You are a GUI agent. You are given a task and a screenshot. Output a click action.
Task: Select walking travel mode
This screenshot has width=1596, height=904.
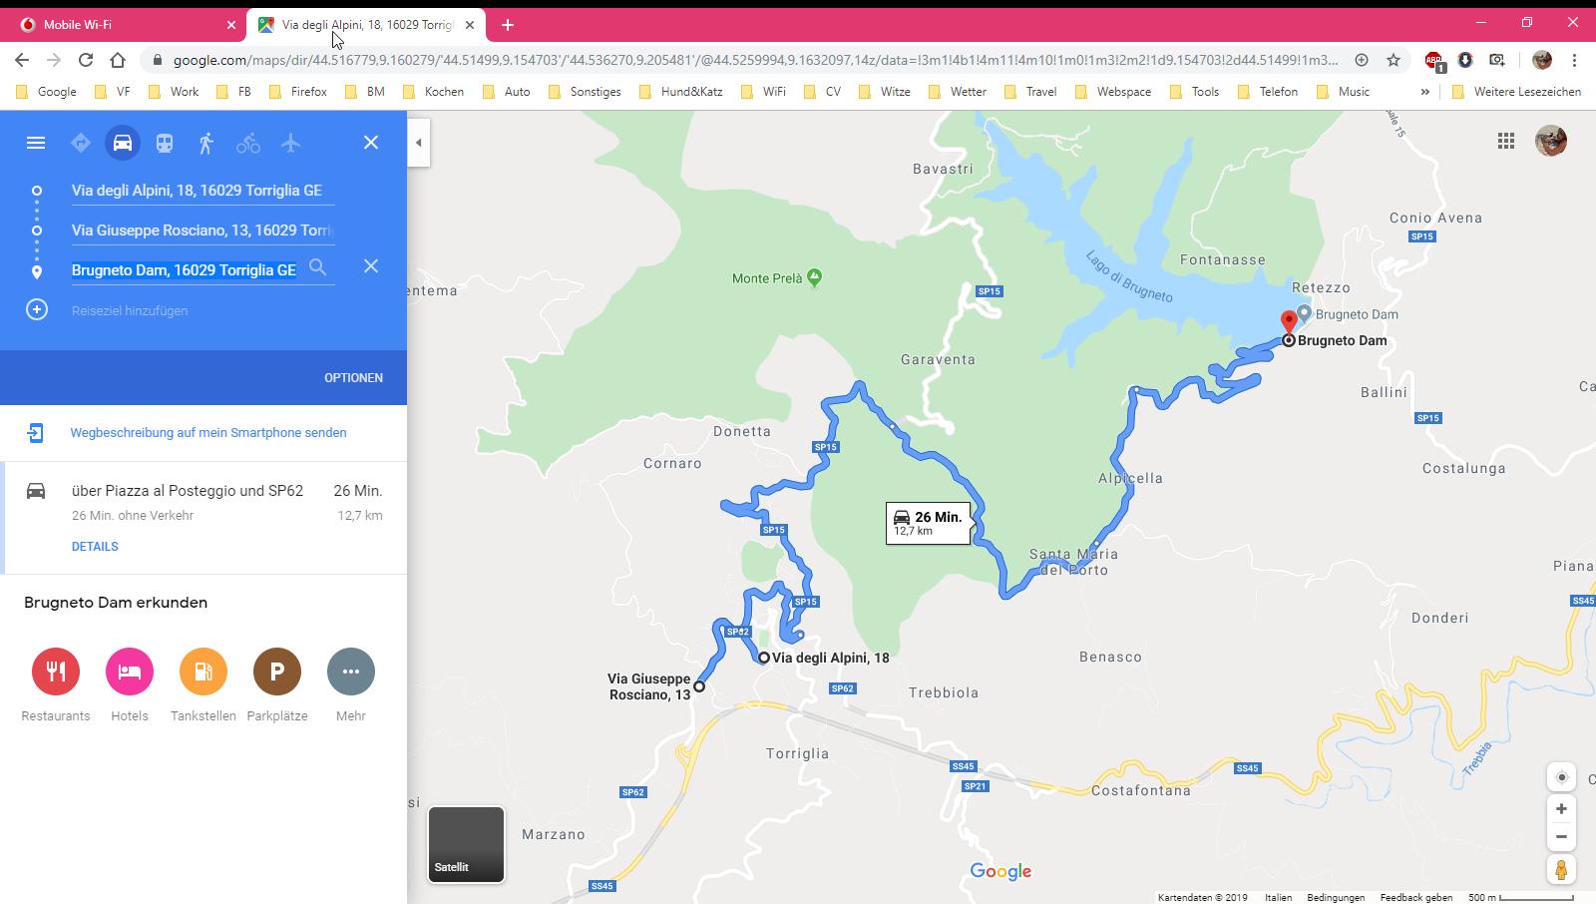click(x=206, y=143)
